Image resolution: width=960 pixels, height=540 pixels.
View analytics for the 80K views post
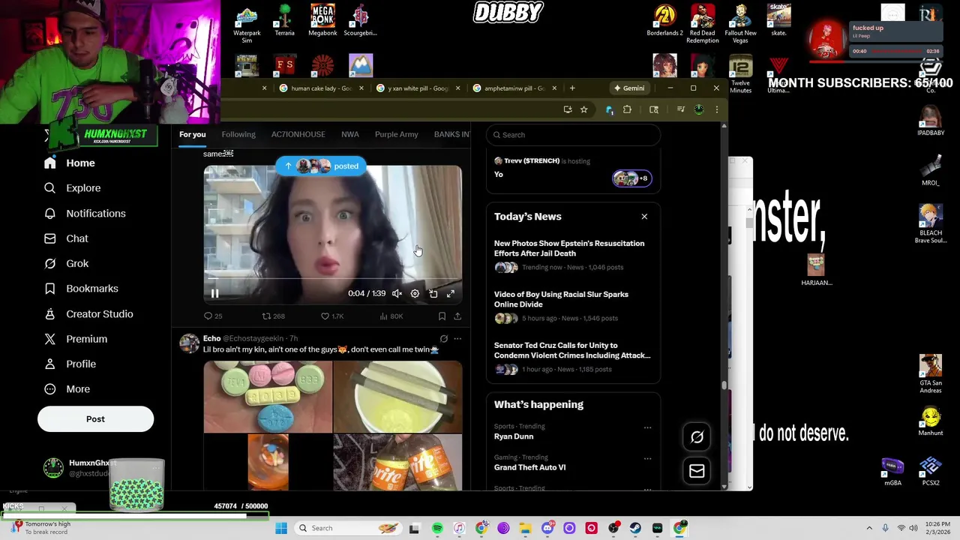point(391,316)
